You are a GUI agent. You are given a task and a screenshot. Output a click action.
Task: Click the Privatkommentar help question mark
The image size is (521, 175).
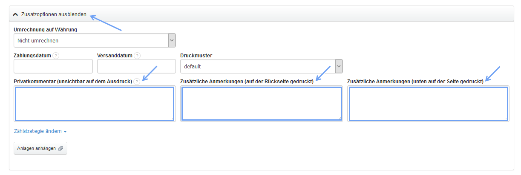(x=136, y=82)
